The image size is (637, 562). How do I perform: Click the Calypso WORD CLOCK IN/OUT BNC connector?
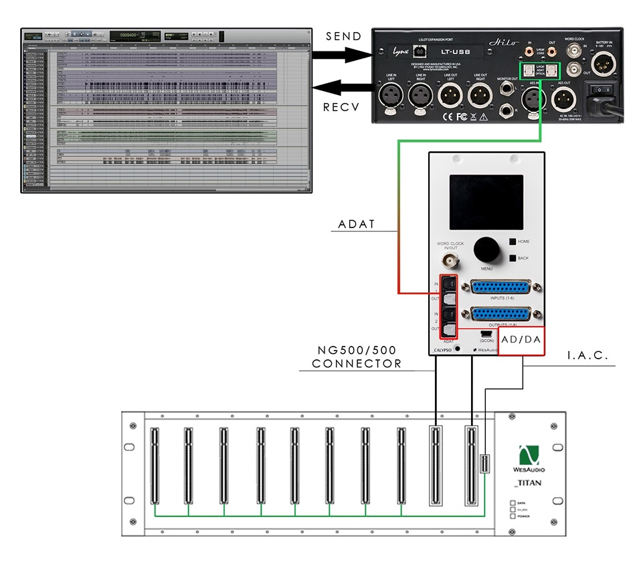point(450,261)
